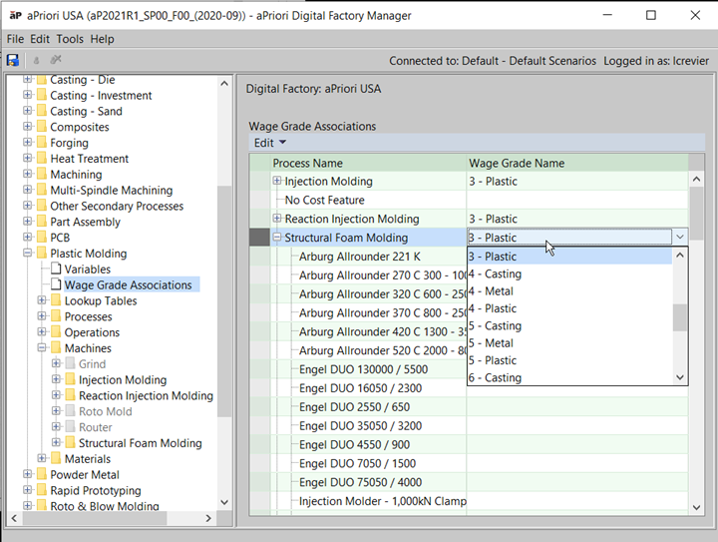Choose '5 - Plastic' wage grade option
The width and height of the screenshot is (718, 542).
569,360
